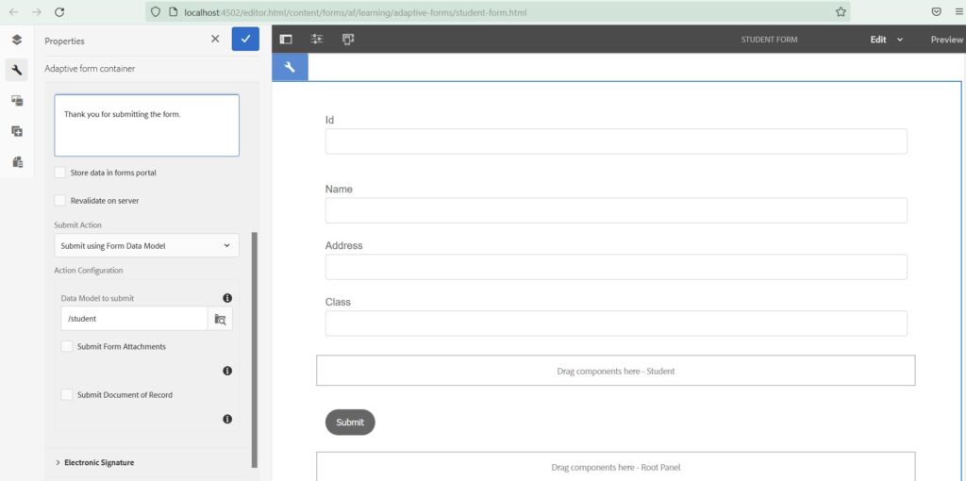Open the Edit mode dropdown
Image resolution: width=966 pixels, height=481 pixels.
pyautogui.click(x=886, y=40)
